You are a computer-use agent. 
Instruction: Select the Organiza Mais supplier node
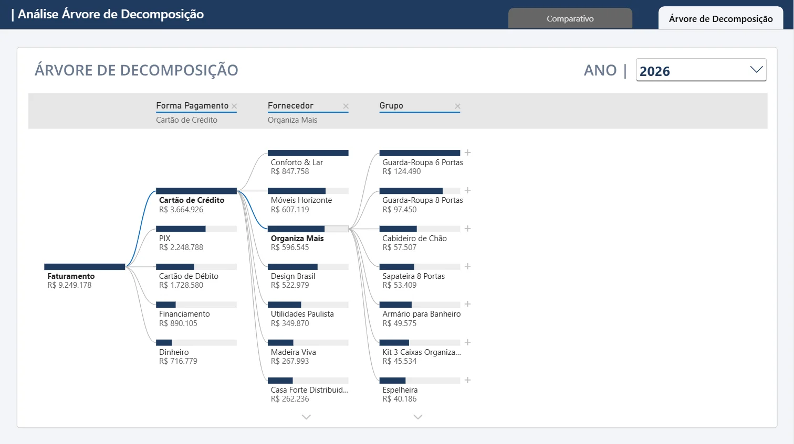click(308, 239)
